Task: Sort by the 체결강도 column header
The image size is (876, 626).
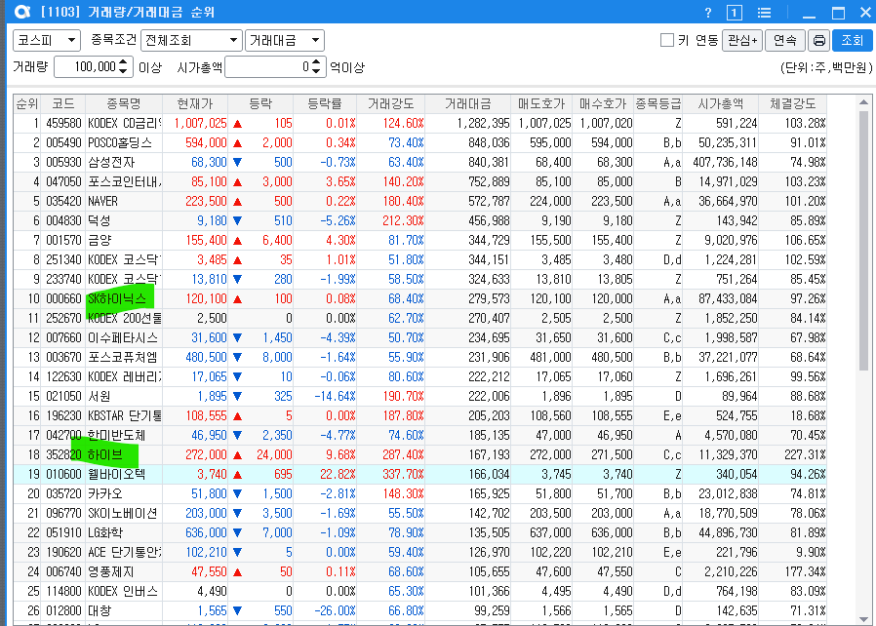Action: [792, 104]
